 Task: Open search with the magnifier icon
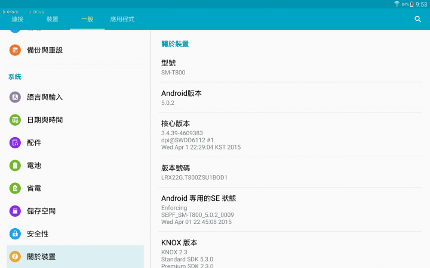[x=417, y=19]
